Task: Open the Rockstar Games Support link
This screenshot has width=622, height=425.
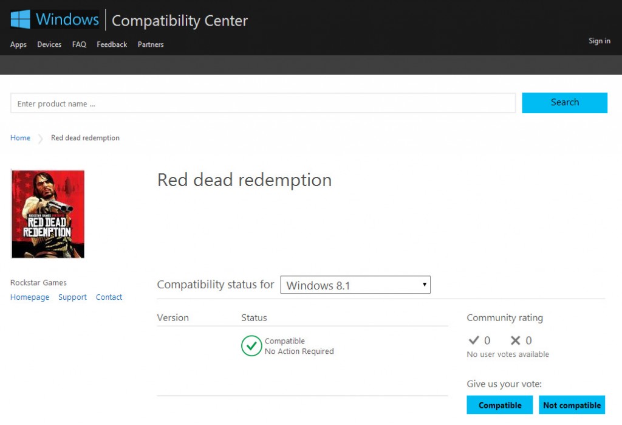Action: (x=72, y=297)
